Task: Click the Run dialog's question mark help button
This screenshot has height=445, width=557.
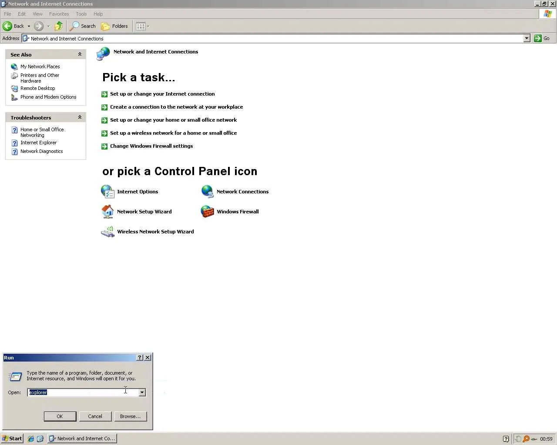Action: click(140, 357)
